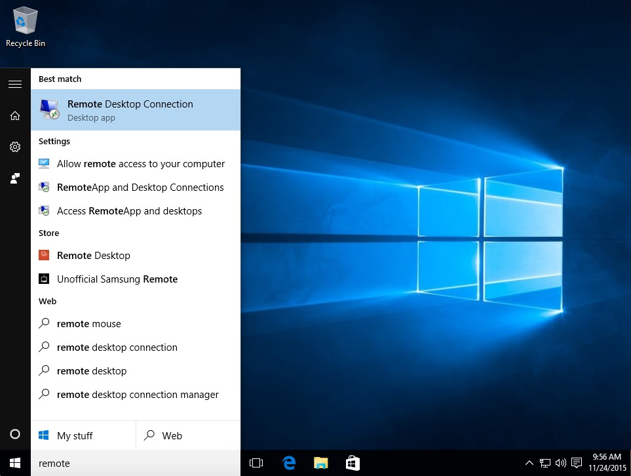
Task: Click the Cortana circle icon
Action: point(15,434)
